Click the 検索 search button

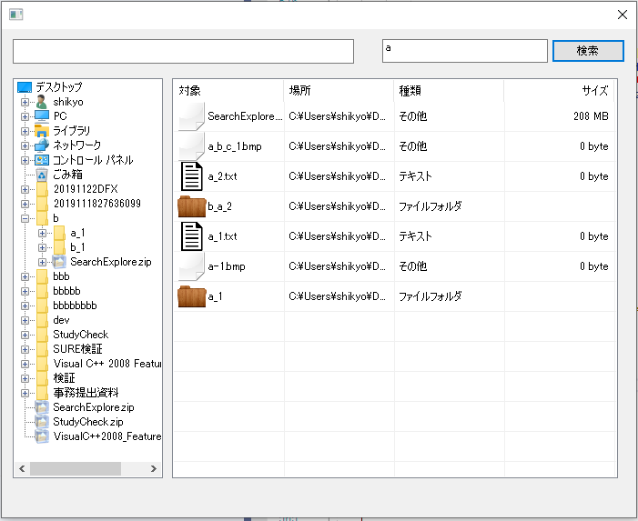pyautogui.click(x=588, y=51)
